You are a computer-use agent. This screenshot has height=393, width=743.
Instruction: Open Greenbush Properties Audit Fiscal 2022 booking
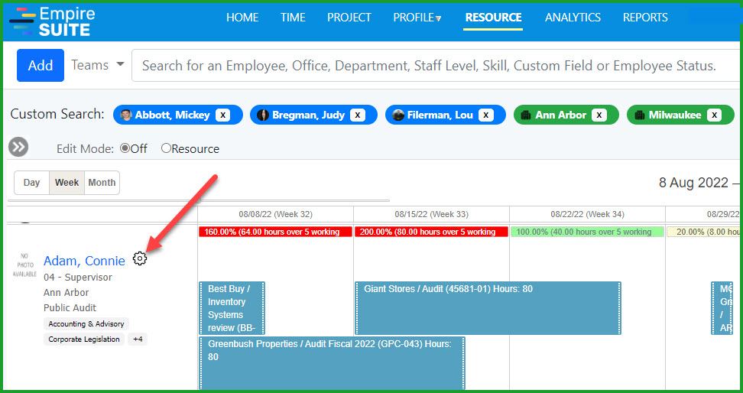pyautogui.click(x=332, y=363)
